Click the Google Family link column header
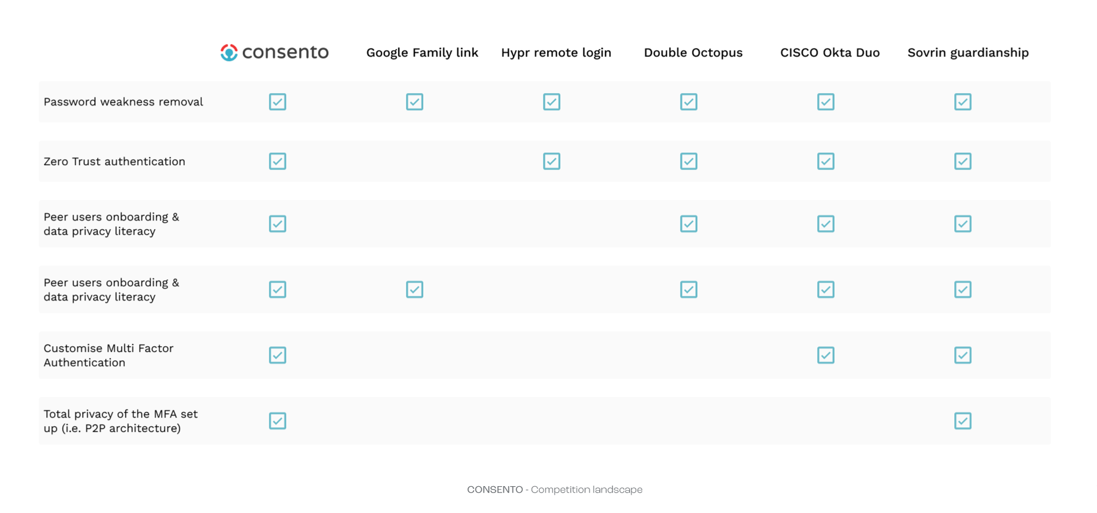 (x=422, y=53)
